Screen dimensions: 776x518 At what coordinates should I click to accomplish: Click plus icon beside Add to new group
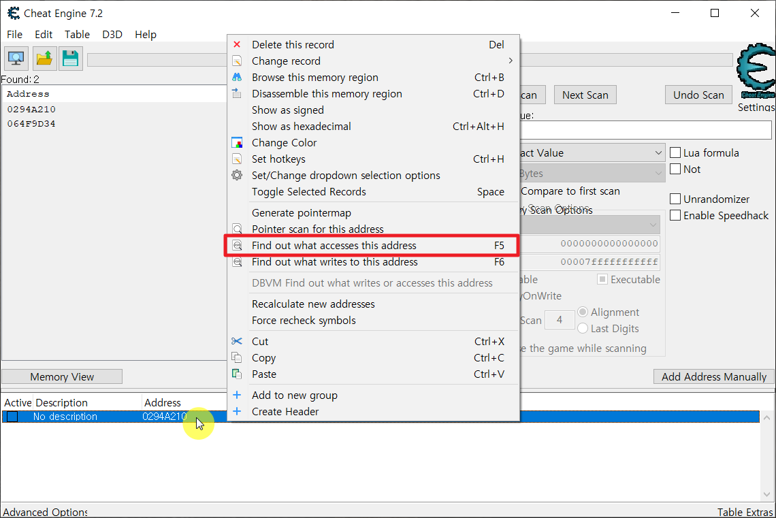237,395
